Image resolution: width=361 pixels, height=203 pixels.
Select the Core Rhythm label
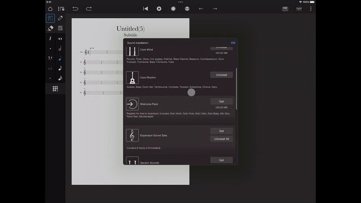coord(148,78)
